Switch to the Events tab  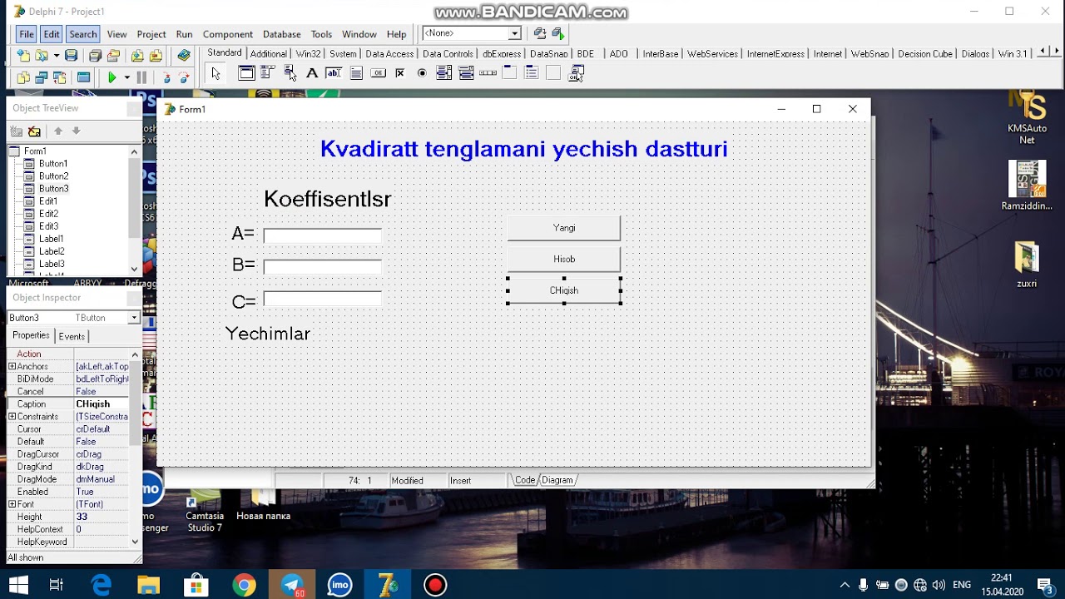click(72, 336)
